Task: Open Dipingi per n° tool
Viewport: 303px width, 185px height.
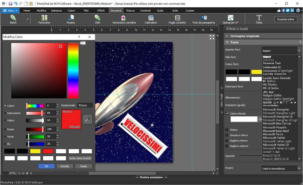Action: click(230, 20)
